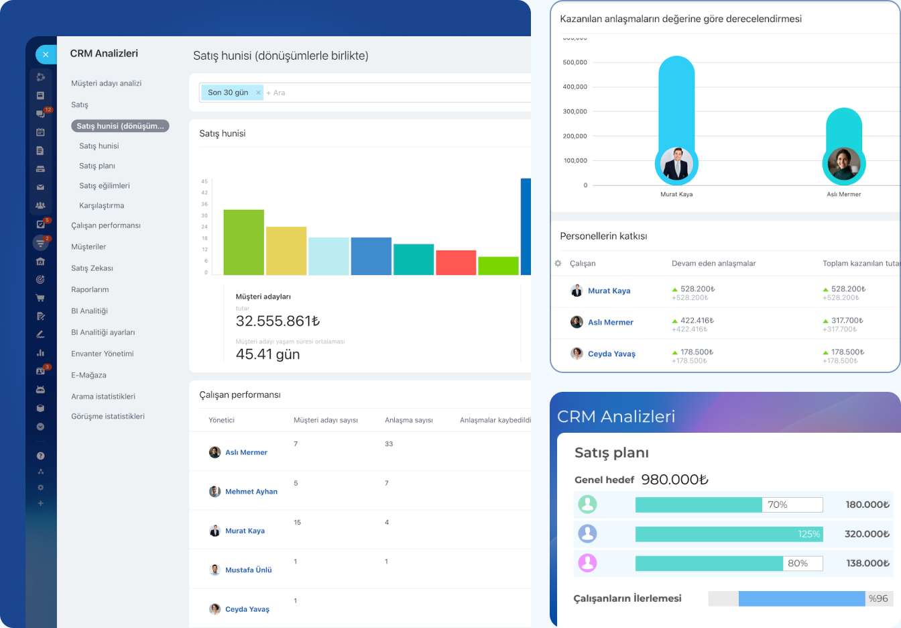Screen dimensions: 901x628
Task: Open the 'Raporlarım' menu item
Action: 90,290
